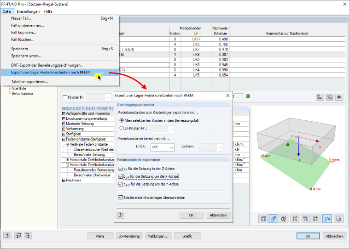The height and width of the screenshot is (249, 350).
Task: Select Allen selektierten Knoten radio option
Action: point(122,120)
